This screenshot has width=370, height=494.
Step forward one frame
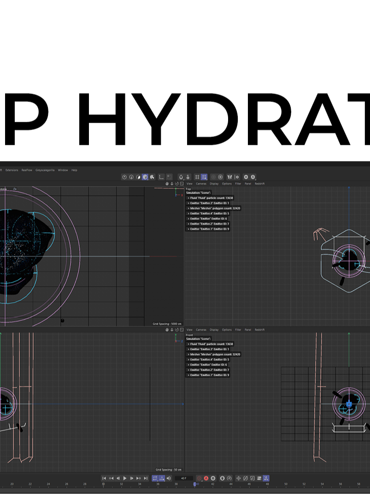point(132,478)
